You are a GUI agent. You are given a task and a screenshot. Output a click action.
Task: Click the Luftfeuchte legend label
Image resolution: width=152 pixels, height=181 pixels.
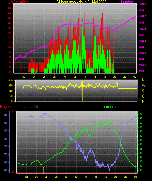(30, 107)
